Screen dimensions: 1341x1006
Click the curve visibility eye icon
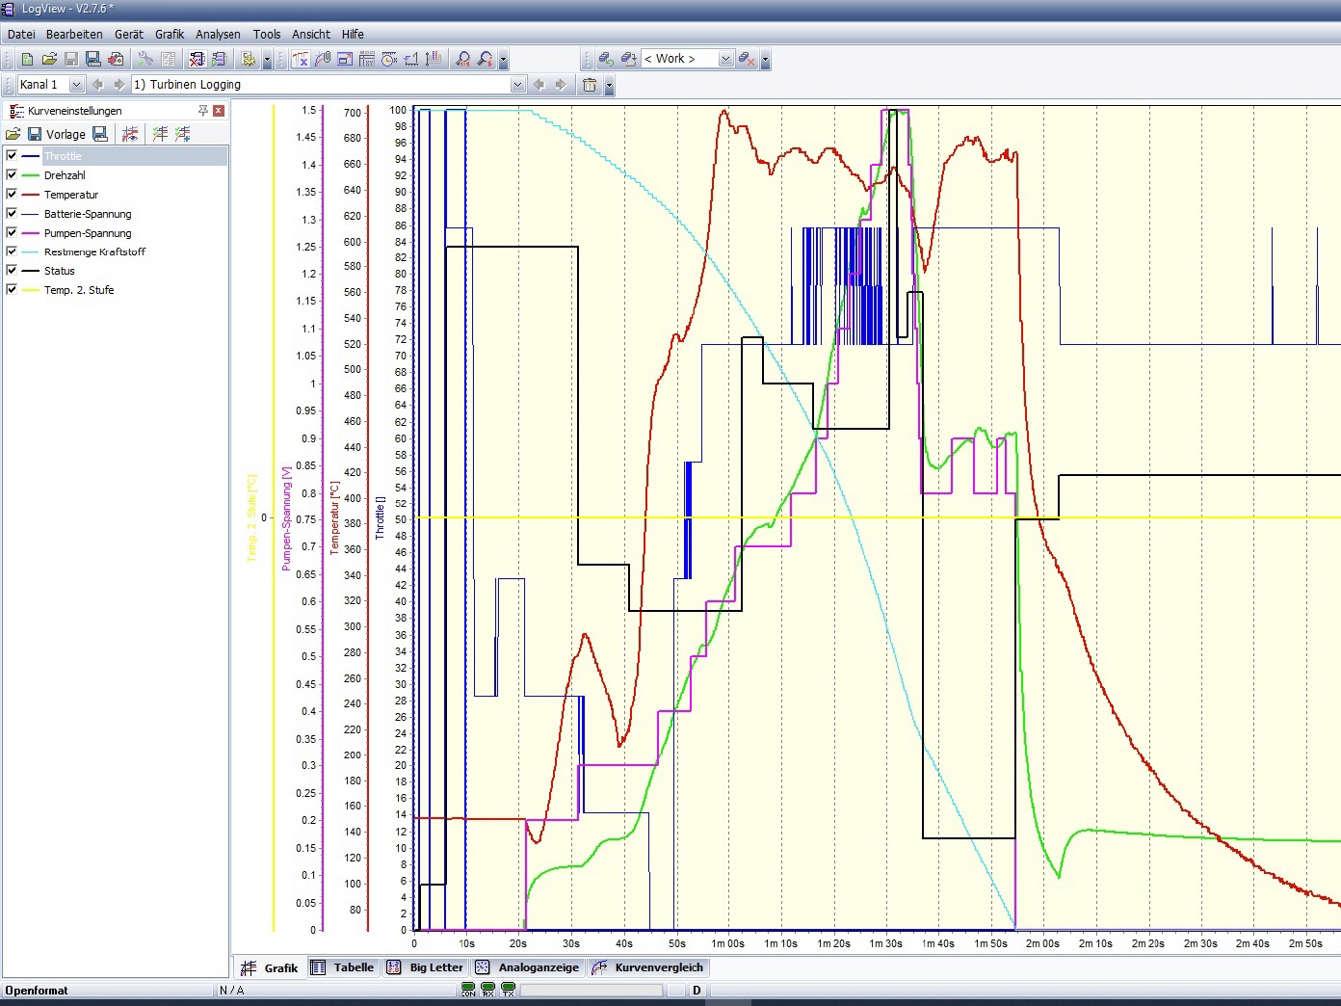pyautogui.click(x=130, y=134)
